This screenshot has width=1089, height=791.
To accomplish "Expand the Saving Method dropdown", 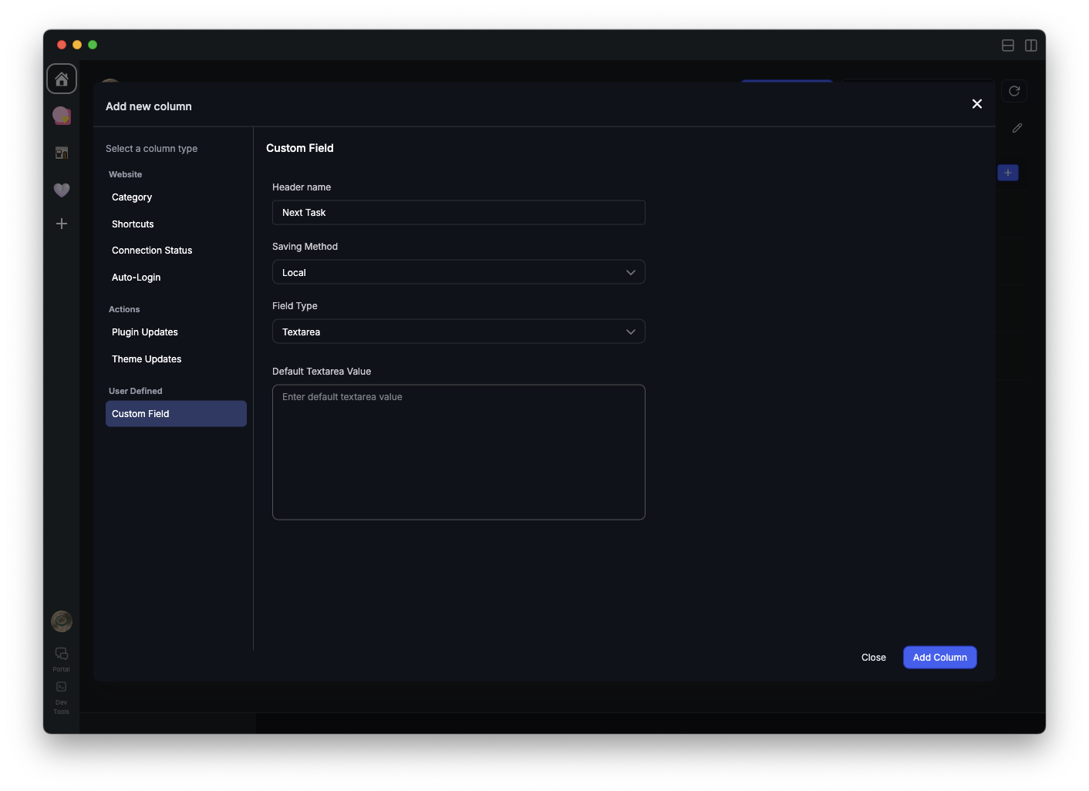I will click(x=458, y=272).
